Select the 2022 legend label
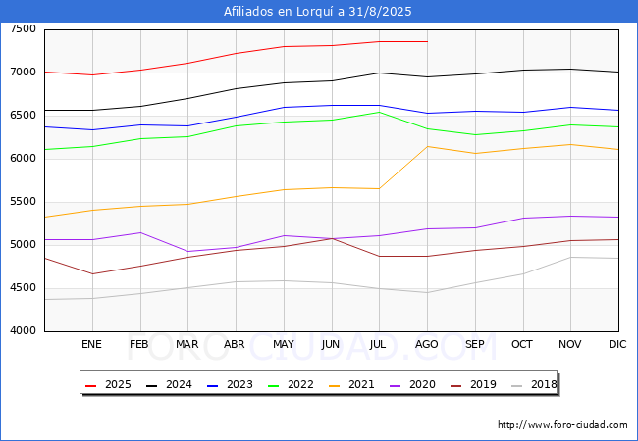Image resolution: width=638 pixels, height=441 pixels. click(x=300, y=384)
